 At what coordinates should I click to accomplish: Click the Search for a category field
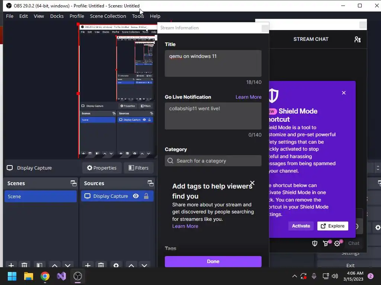(213, 161)
